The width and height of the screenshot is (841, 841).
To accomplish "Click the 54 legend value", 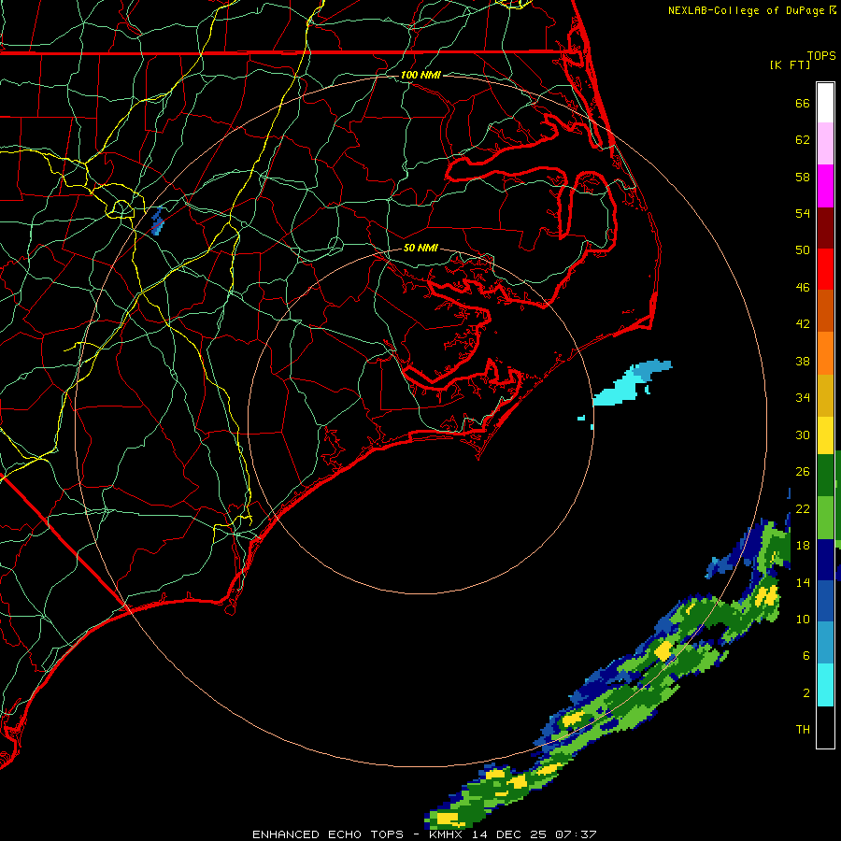I will tap(803, 213).
